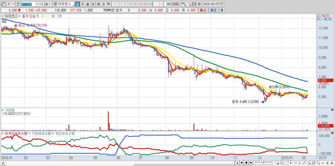Click the rewind button in bottom bar
335x166 pixels.
coord(242,163)
